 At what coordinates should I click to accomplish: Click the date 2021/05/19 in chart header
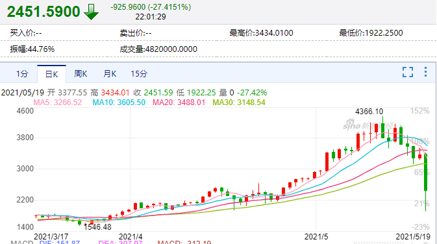(x=23, y=93)
